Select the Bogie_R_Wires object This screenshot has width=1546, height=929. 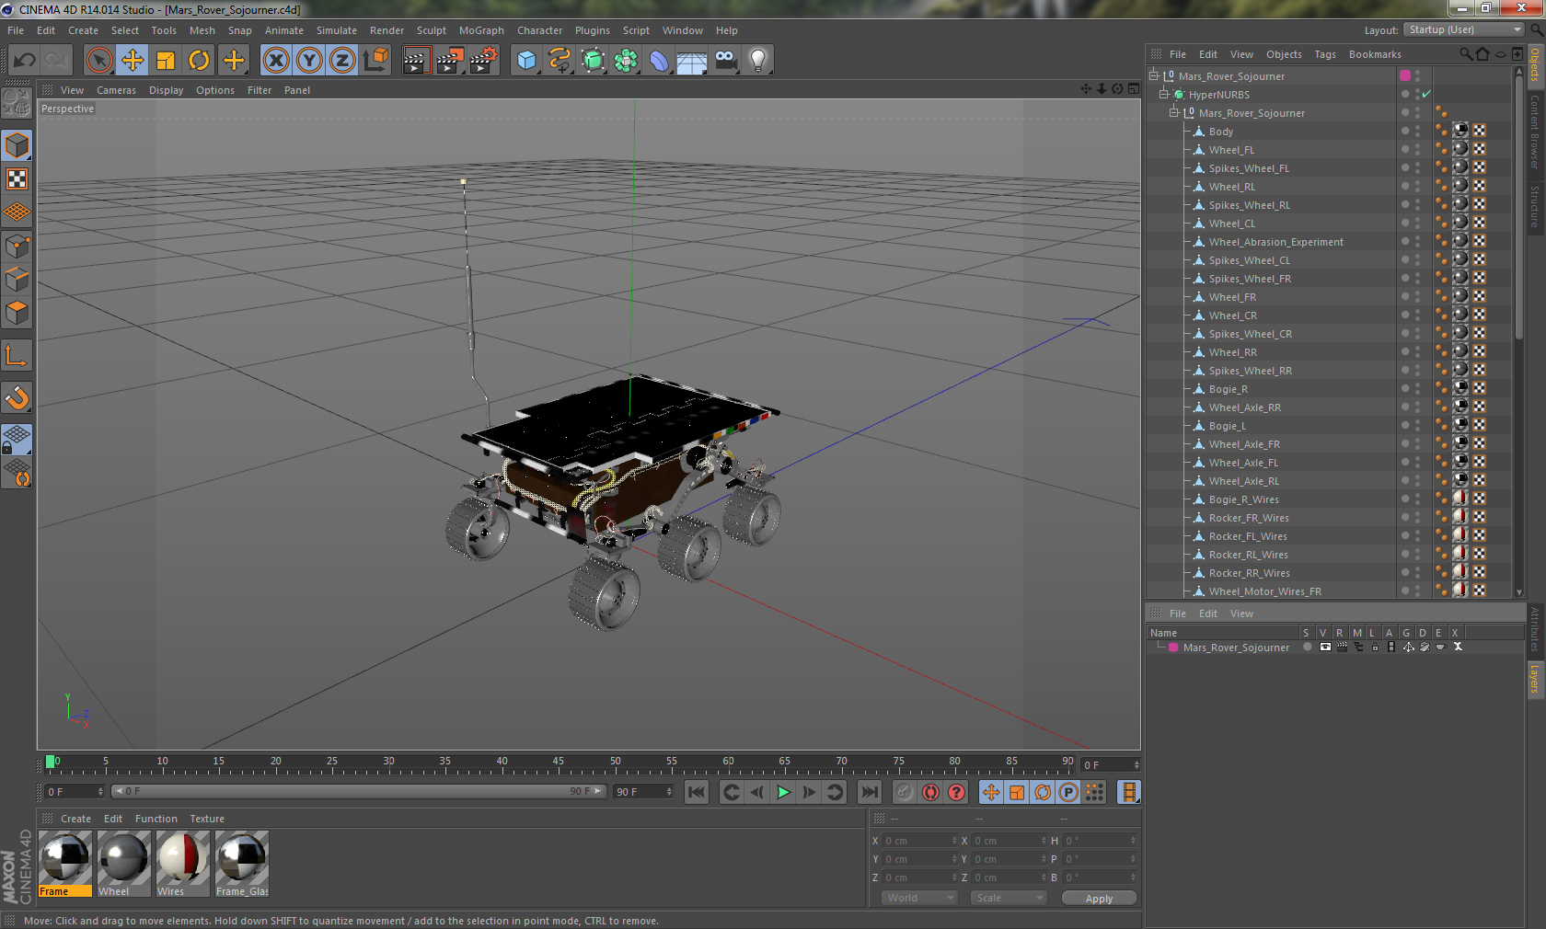(x=1243, y=499)
